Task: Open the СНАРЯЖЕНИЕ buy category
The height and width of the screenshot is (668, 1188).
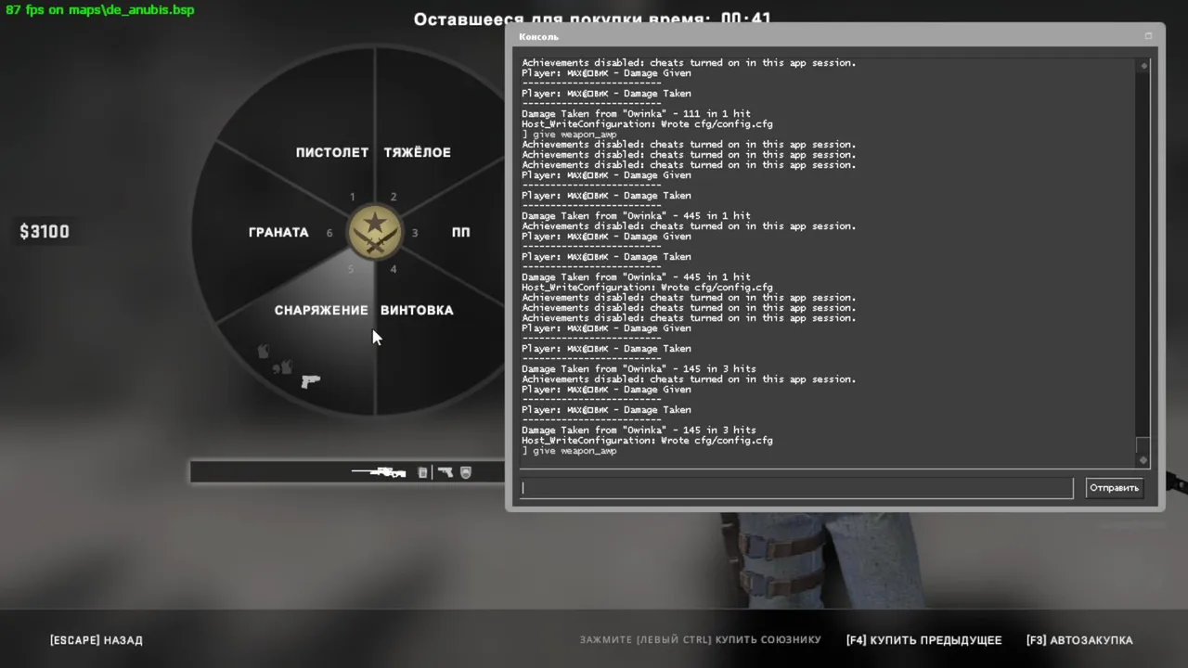Action: (321, 310)
